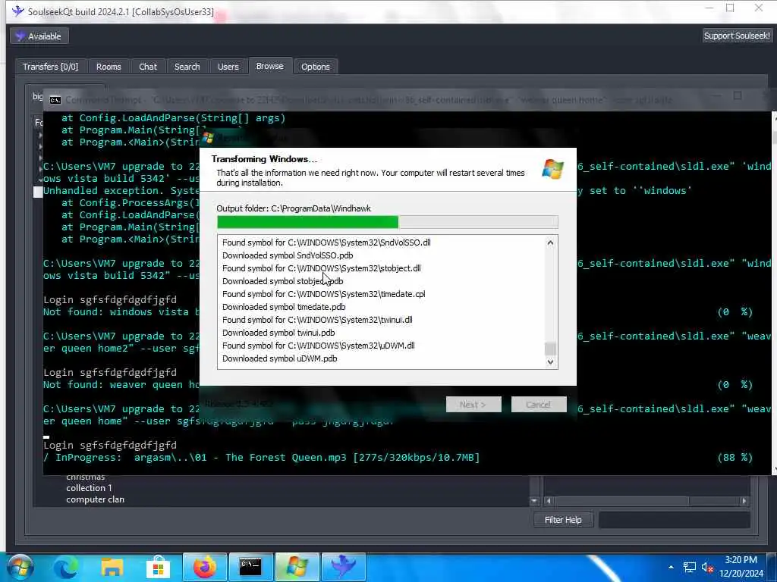Switch to the Rooms tab
The width and height of the screenshot is (777, 582).
[109, 67]
